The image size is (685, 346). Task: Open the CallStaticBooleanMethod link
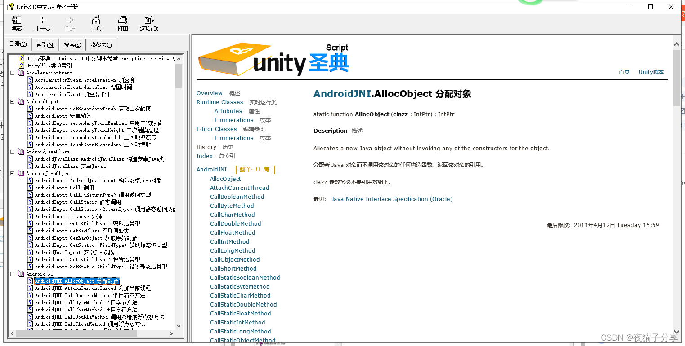[245, 277]
